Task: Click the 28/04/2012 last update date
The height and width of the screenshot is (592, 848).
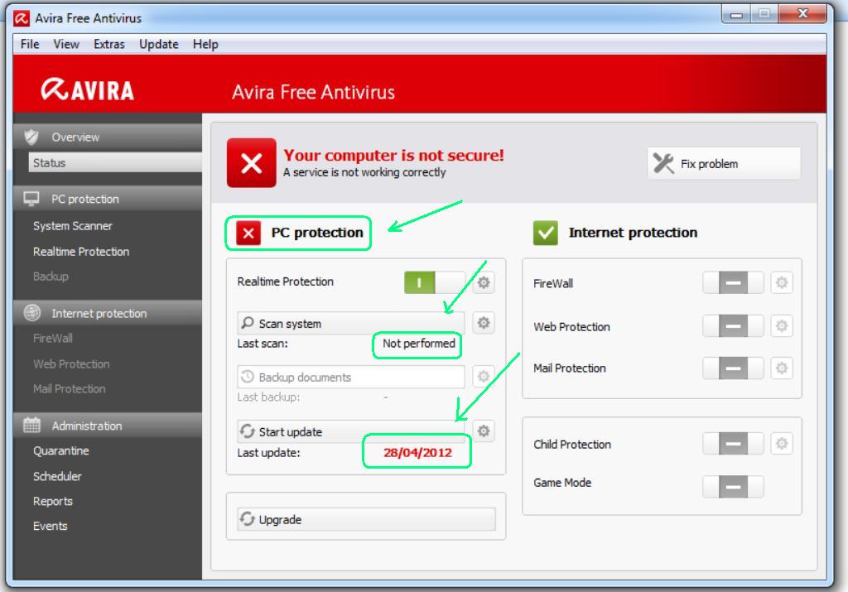Action: 417,453
